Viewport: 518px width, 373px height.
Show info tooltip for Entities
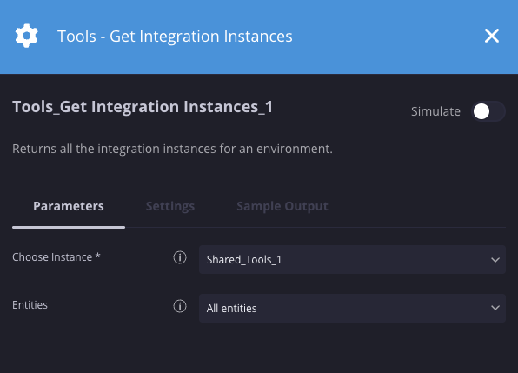(180, 306)
